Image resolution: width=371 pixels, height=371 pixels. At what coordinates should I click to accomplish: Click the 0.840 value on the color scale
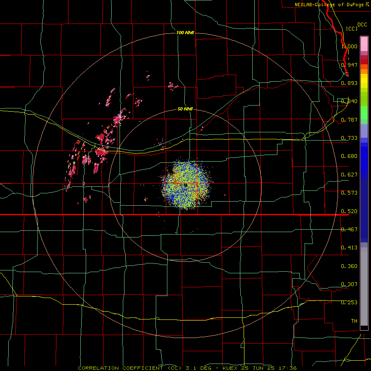tap(349, 101)
